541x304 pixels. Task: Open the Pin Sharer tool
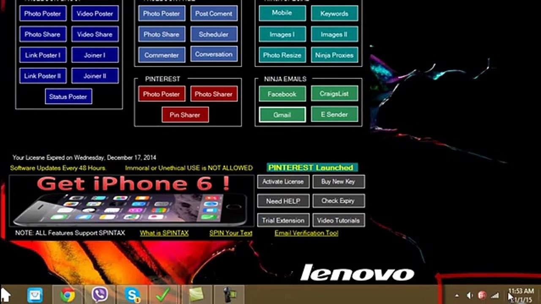(x=185, y=114)
